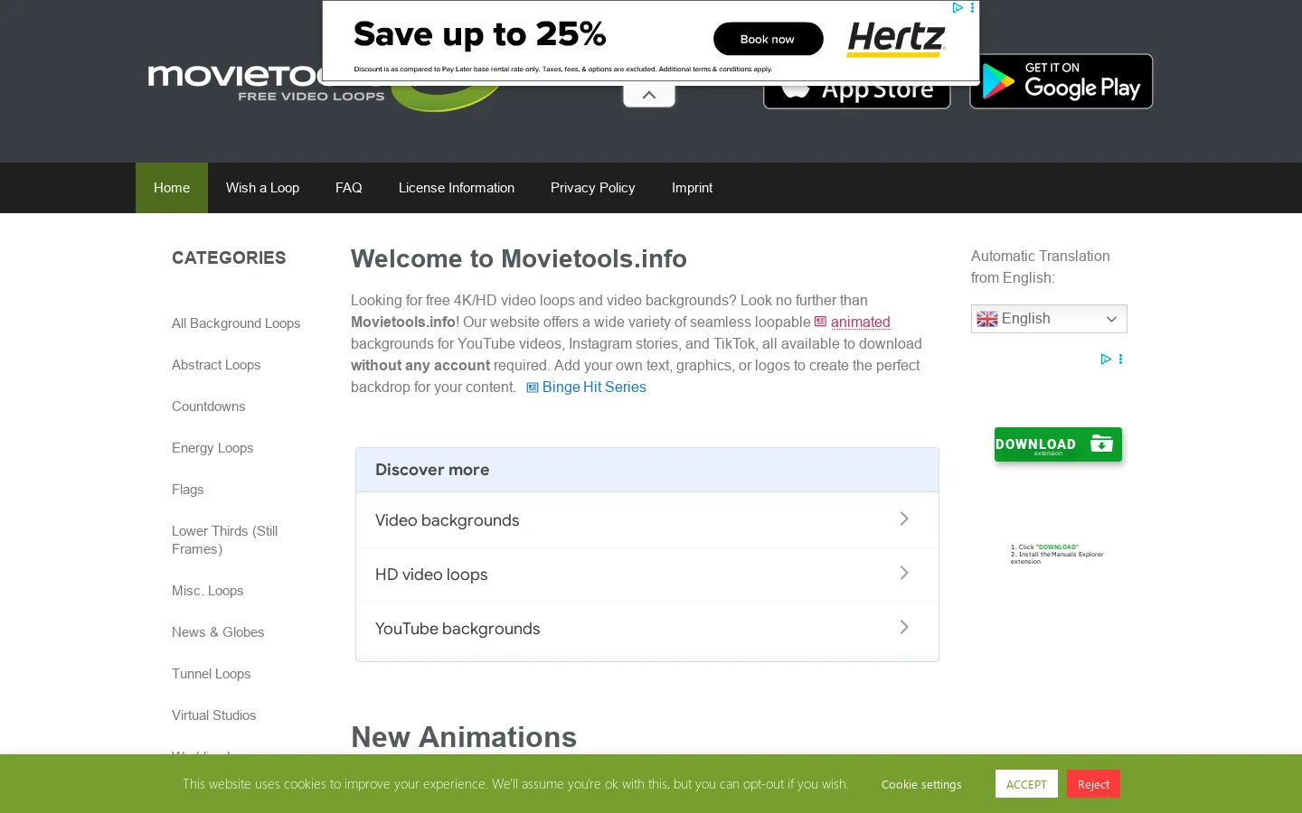The width and height of the screenshot is (1302, 813).
Task: Accept cookies with ACCEPT button
Action: (1026, 784)
